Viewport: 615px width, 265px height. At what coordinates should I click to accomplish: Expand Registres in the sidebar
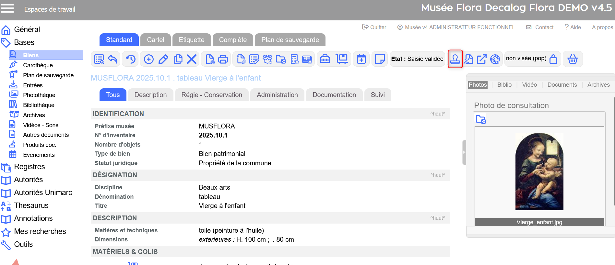click(30, 167)
